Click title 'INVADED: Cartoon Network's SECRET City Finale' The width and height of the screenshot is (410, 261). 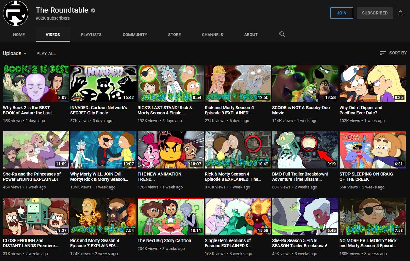pyautogui.click(x=99, y=110)
